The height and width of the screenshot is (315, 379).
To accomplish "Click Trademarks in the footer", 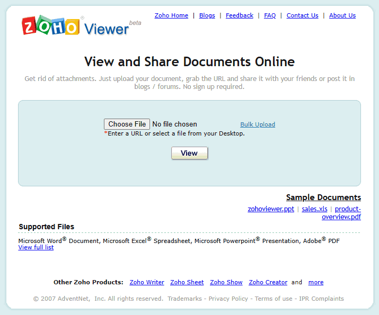I will click(x=184, y=299).
